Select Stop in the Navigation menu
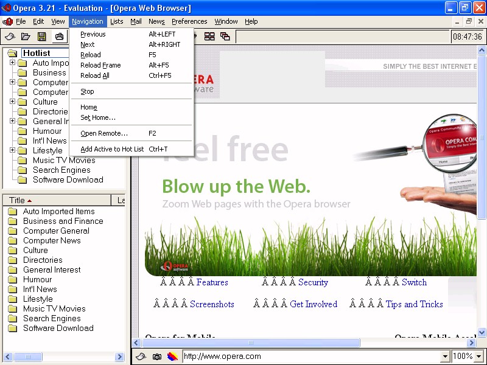487x365 pixels. (131, 92)
